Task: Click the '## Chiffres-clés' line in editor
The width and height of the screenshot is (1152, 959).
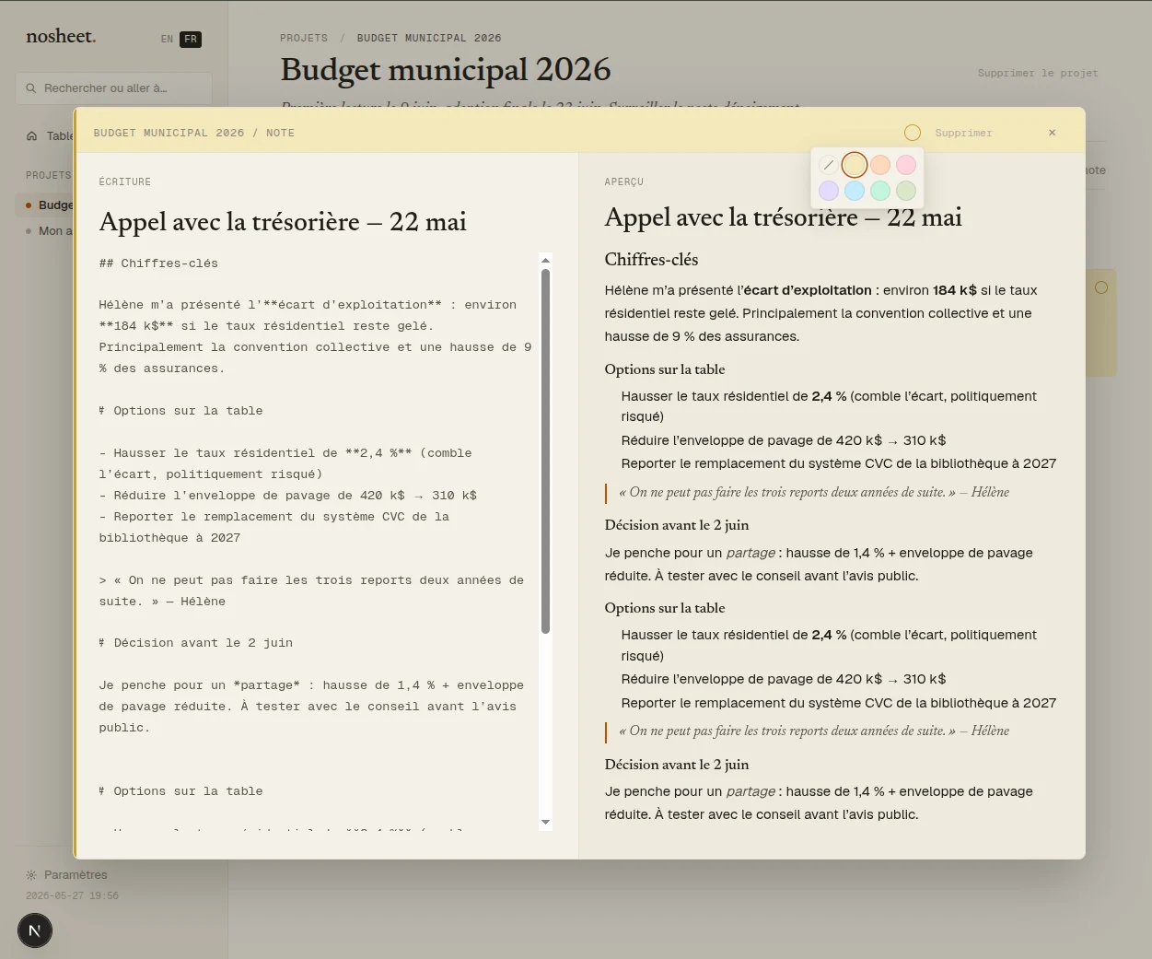Action: point(158,263)
